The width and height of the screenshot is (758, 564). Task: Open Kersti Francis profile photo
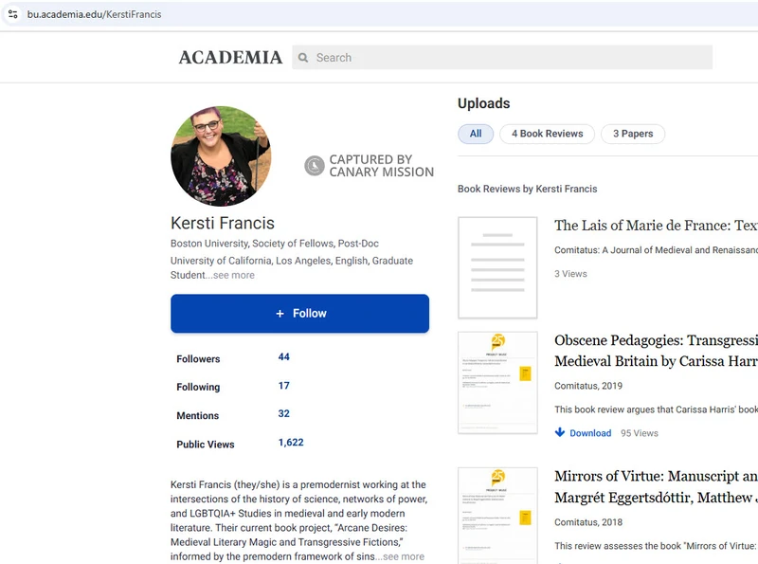(x=221, y=156)
